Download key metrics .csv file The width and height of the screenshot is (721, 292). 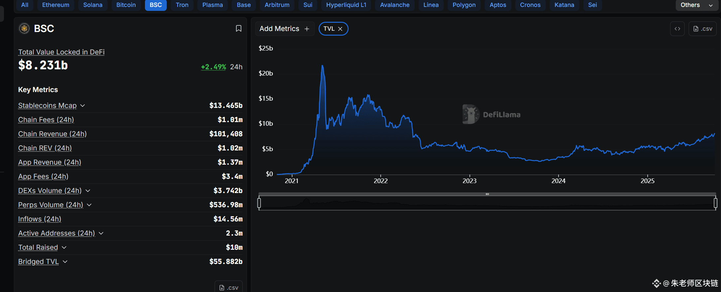point(228,287)
